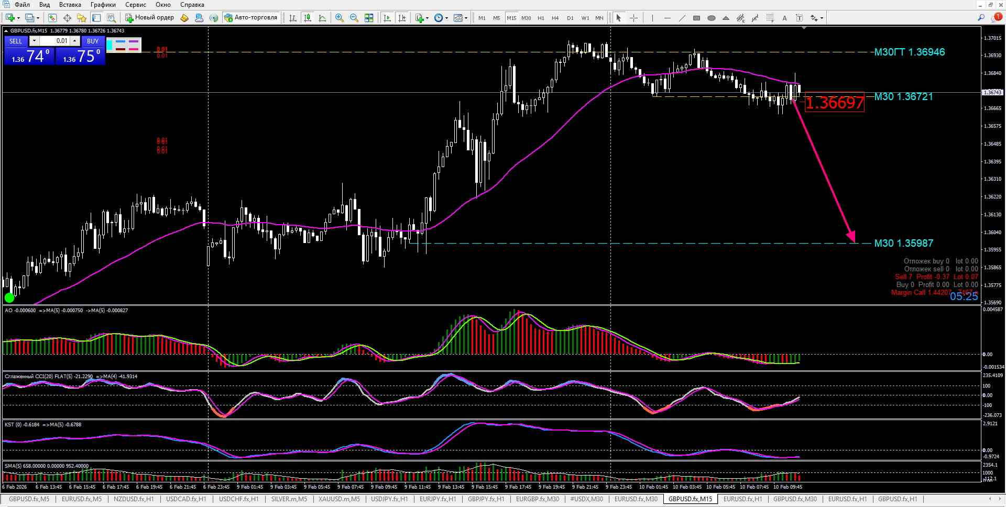Open the search magnifier icon
1006x507 pixels.
tap(981, 18)
